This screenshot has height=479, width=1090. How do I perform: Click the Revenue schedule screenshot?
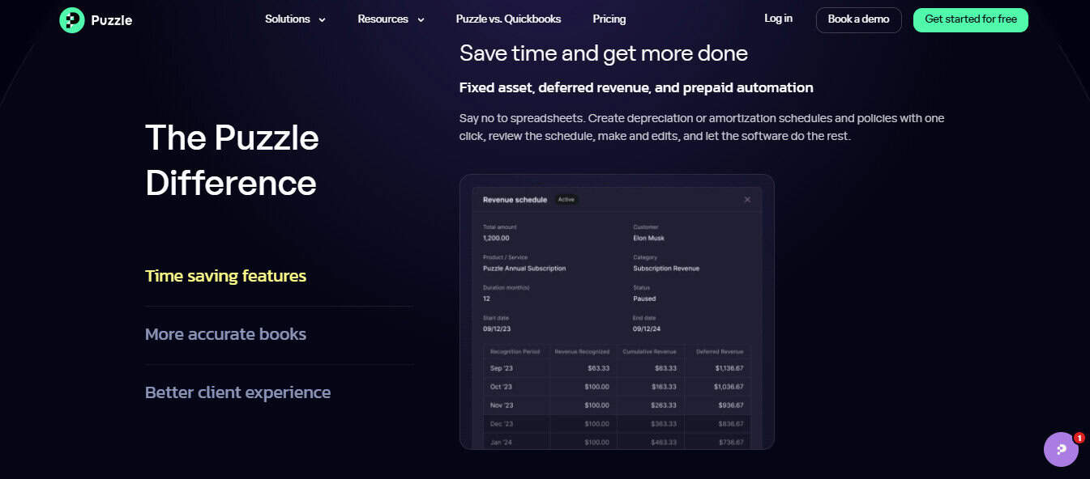617,312
